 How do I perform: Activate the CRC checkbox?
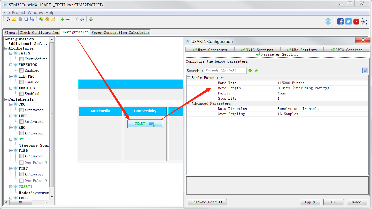click(x=21, y=110)
